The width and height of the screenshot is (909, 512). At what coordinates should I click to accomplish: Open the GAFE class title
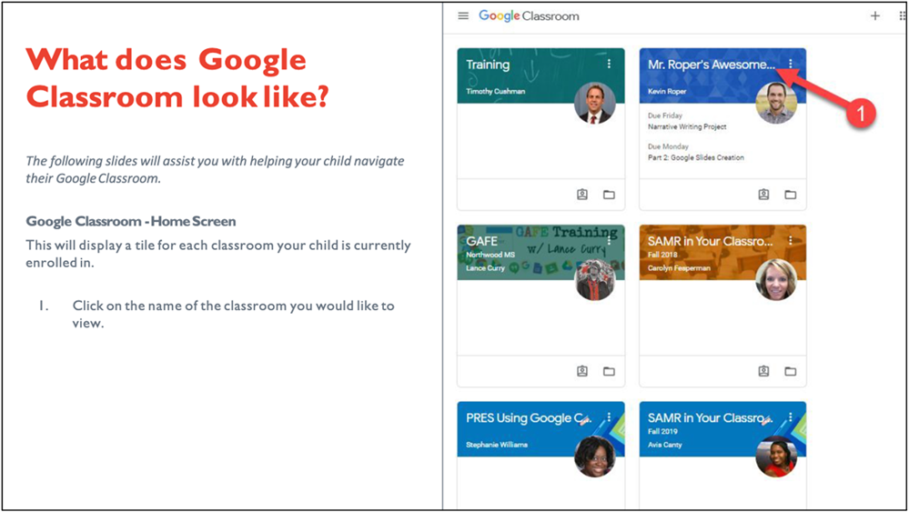[x=481, y=241]
